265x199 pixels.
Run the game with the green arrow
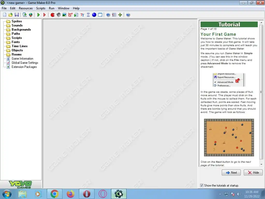39,15
